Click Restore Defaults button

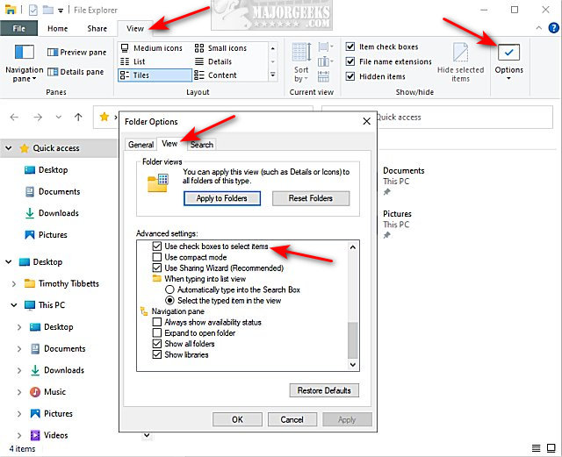click(324, 390)
